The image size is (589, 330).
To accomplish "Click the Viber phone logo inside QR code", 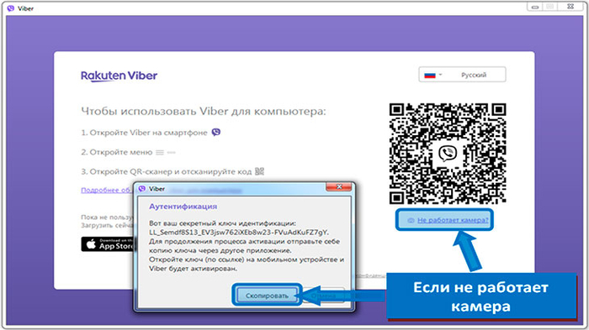I will pyautogui.click(x=448, y=153).
